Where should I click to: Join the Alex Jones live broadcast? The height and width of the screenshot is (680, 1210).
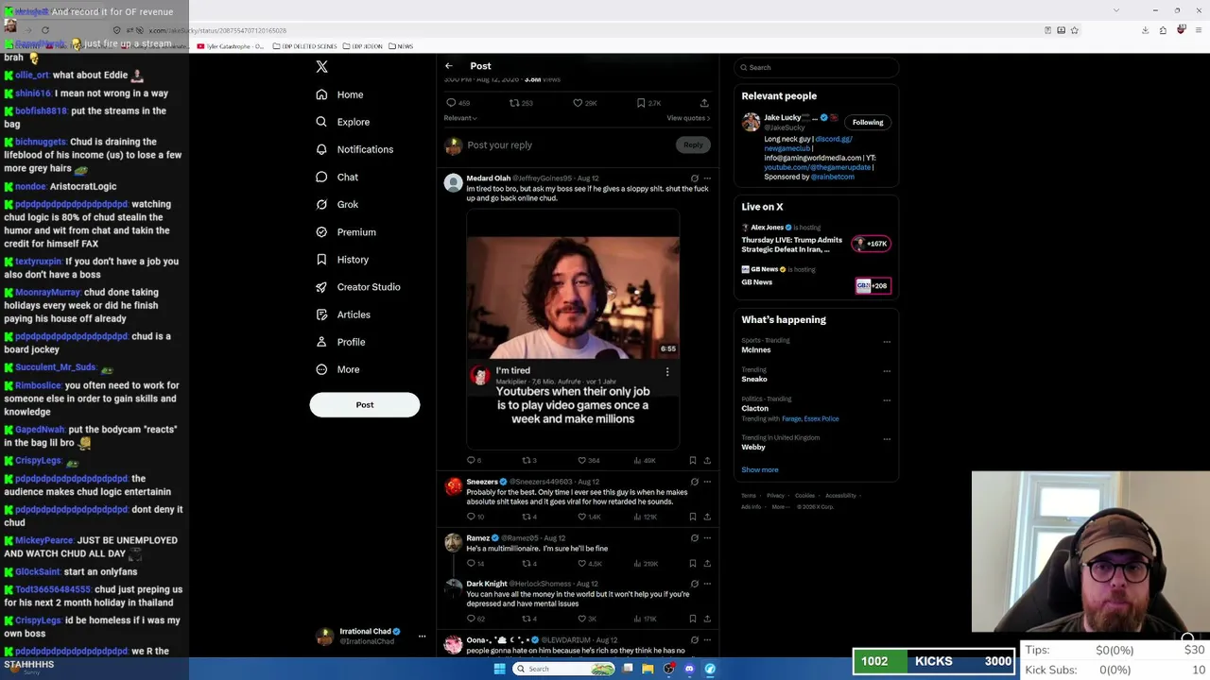click(872, 244)
